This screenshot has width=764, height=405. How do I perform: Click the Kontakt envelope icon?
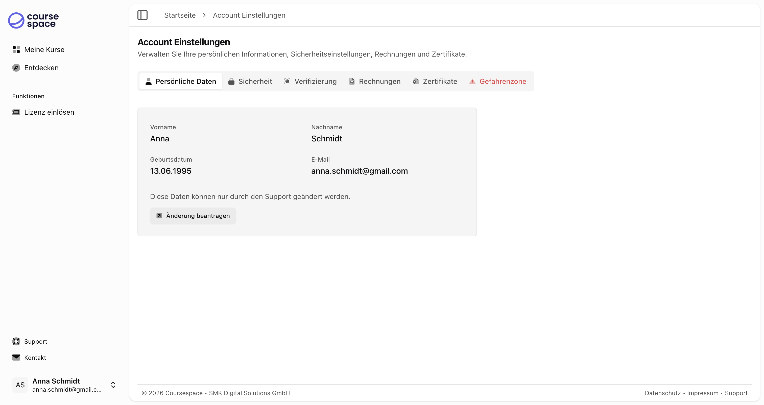coord(16,357)
